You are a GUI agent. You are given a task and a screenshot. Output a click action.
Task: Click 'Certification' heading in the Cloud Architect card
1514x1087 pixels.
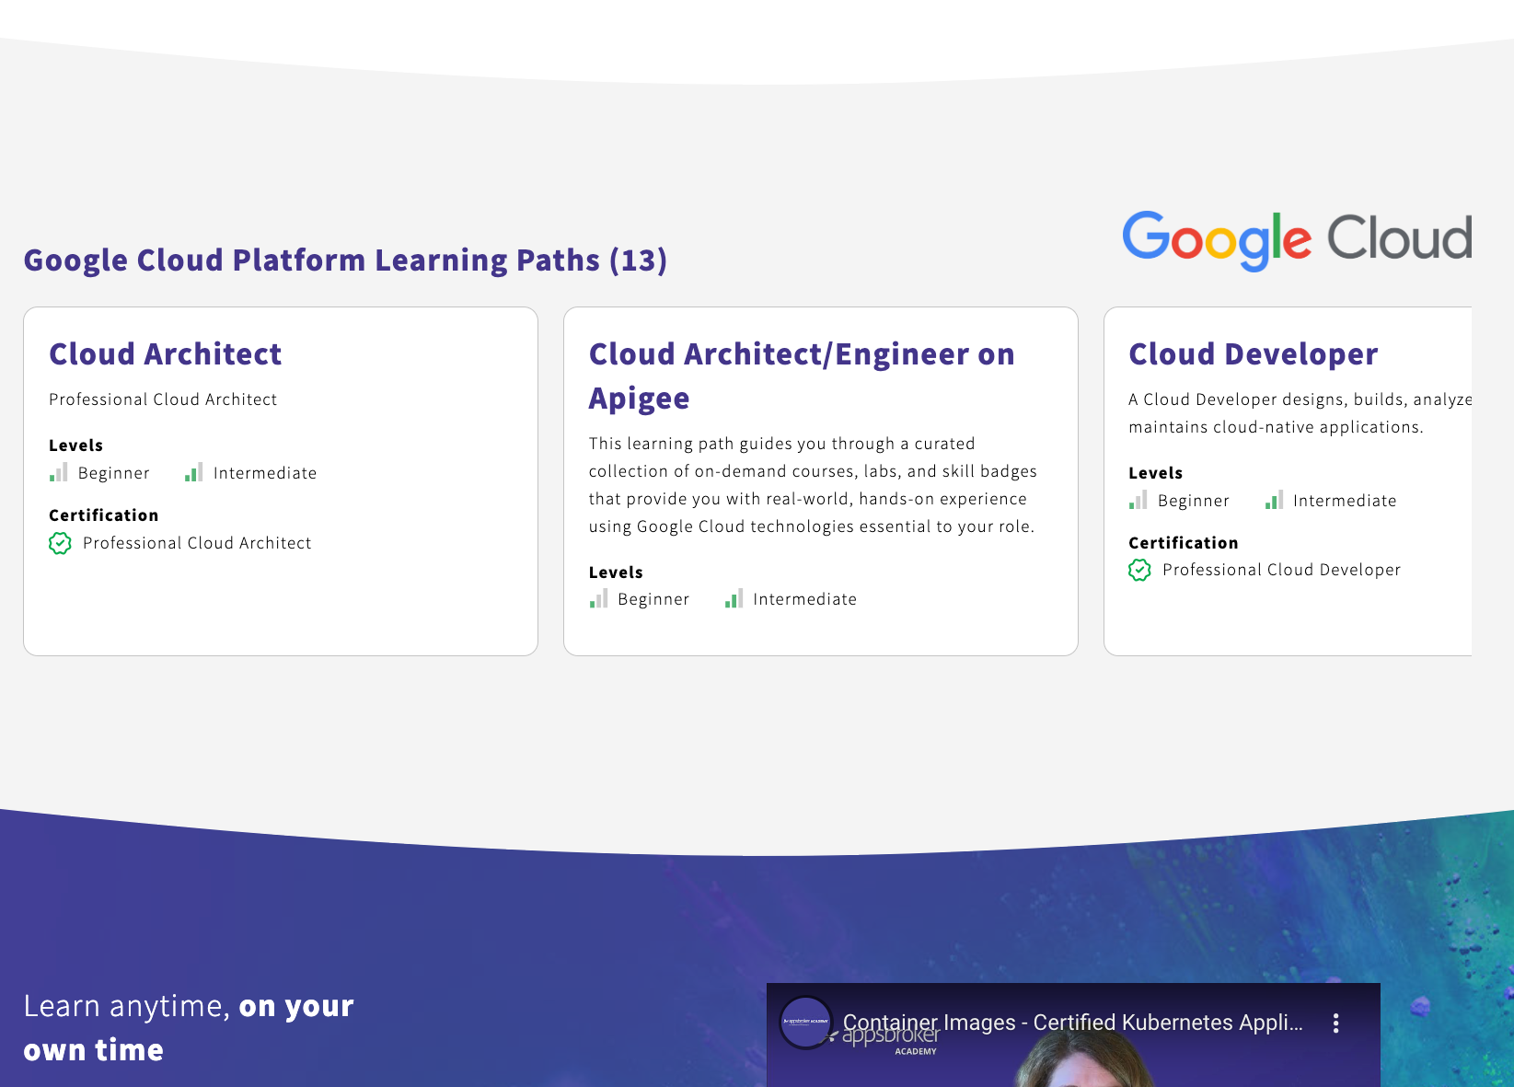103,515
